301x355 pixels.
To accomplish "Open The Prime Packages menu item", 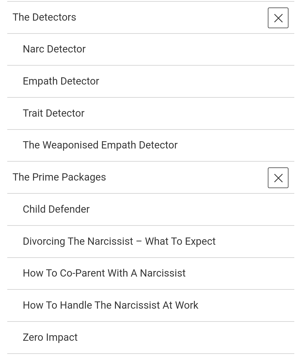I will pos(59,177).
